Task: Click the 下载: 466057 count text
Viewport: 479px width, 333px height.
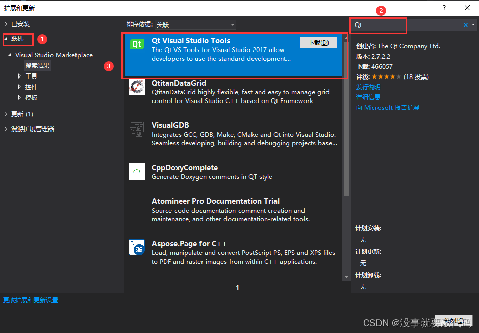Action: click(x=374, y=67)
